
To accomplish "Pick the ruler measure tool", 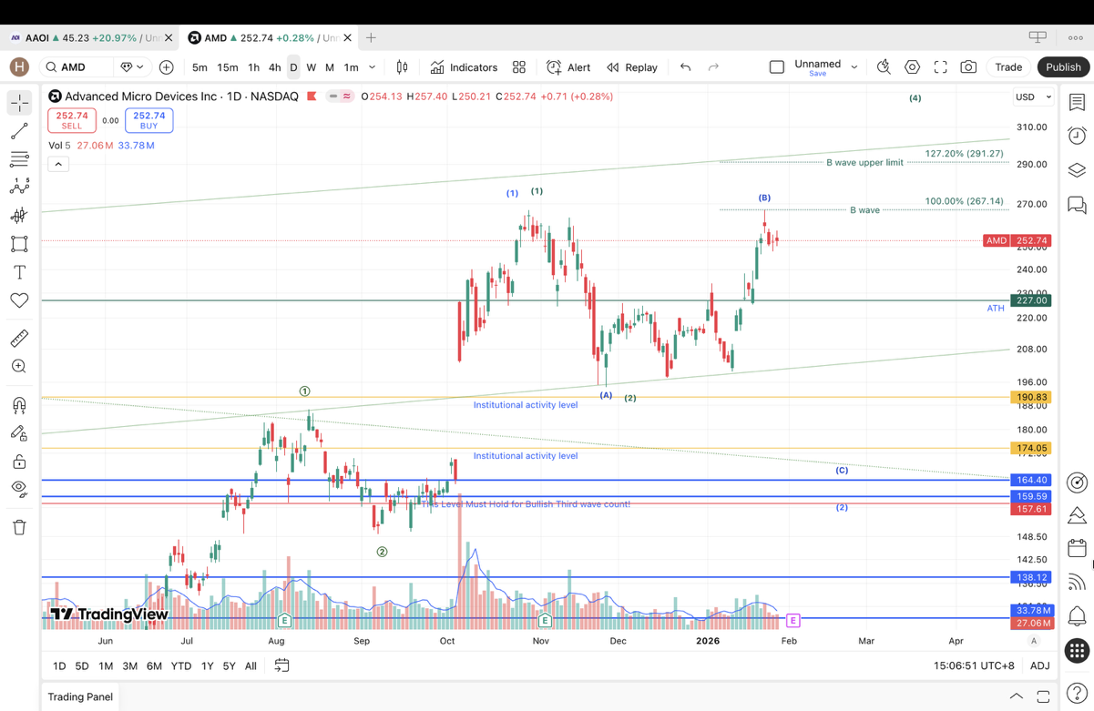I will 19,339.
